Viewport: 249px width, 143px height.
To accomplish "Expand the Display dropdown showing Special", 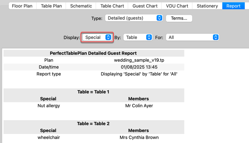I will tap(97, 37).
